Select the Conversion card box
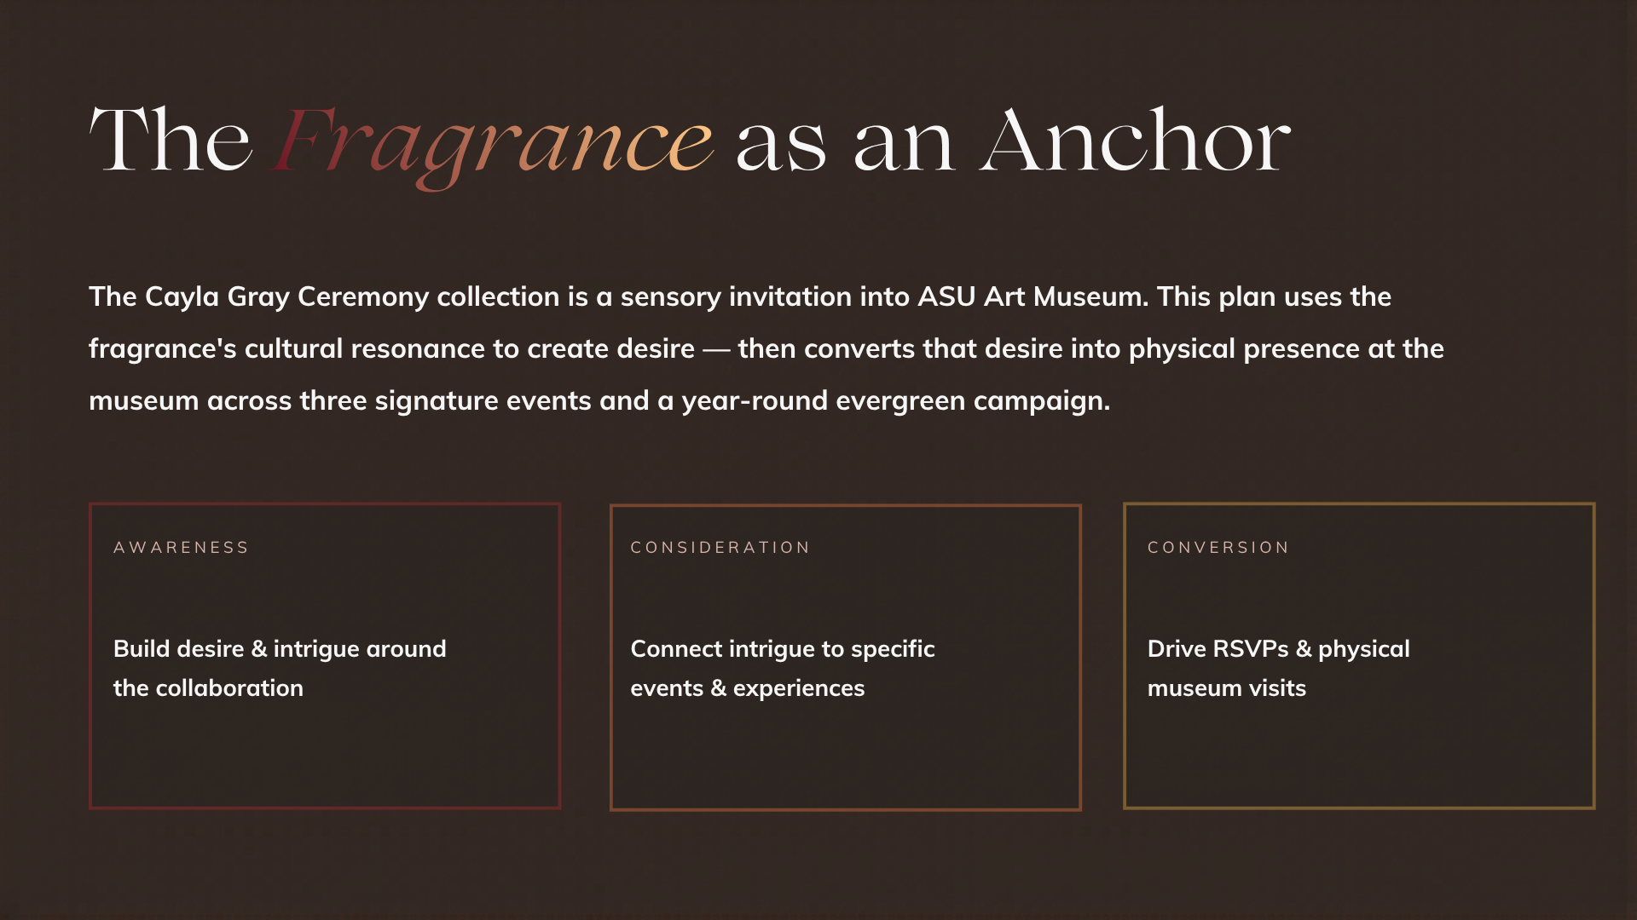Viewport: 1637px width, 920px height. [x=1359, y=656]
